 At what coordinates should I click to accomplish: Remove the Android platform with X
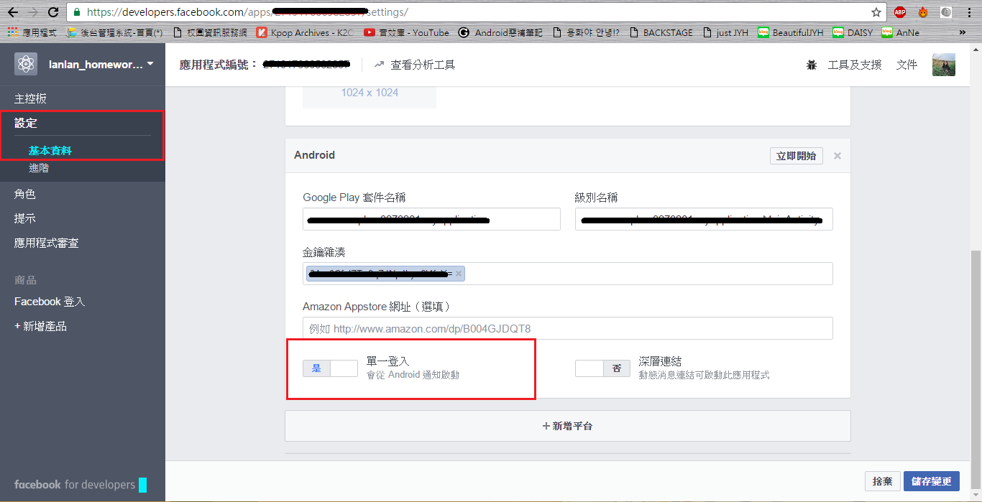838,156
